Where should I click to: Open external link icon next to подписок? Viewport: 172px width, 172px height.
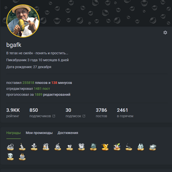click(84, 116)
